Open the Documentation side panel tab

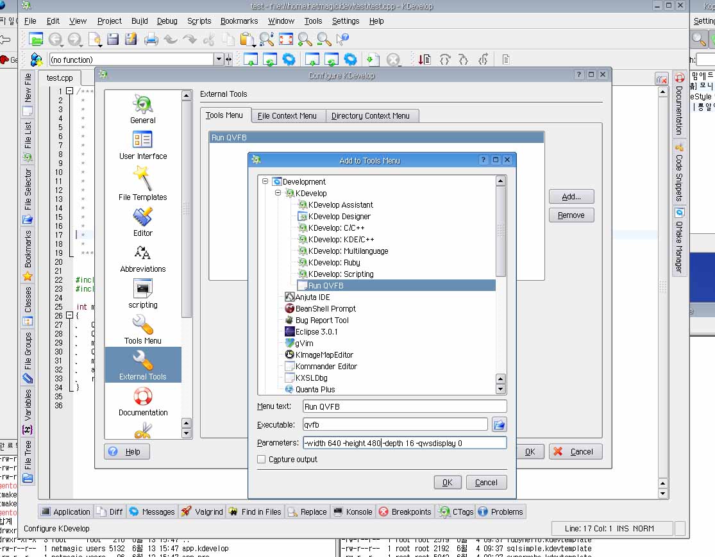point(679,103)
